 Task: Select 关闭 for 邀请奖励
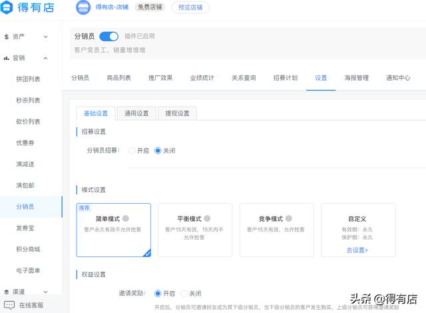click(x=184, y=293)
